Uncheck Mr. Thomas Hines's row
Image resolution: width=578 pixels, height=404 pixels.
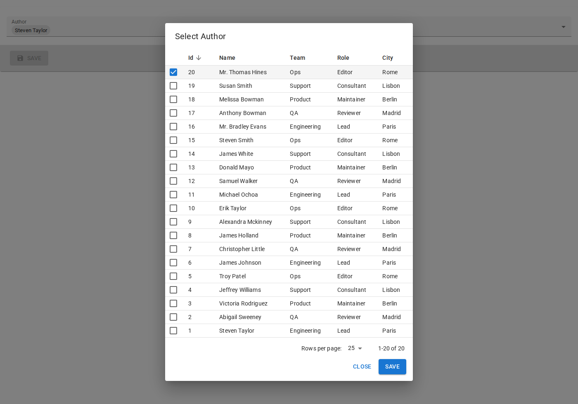coord(173,72)
